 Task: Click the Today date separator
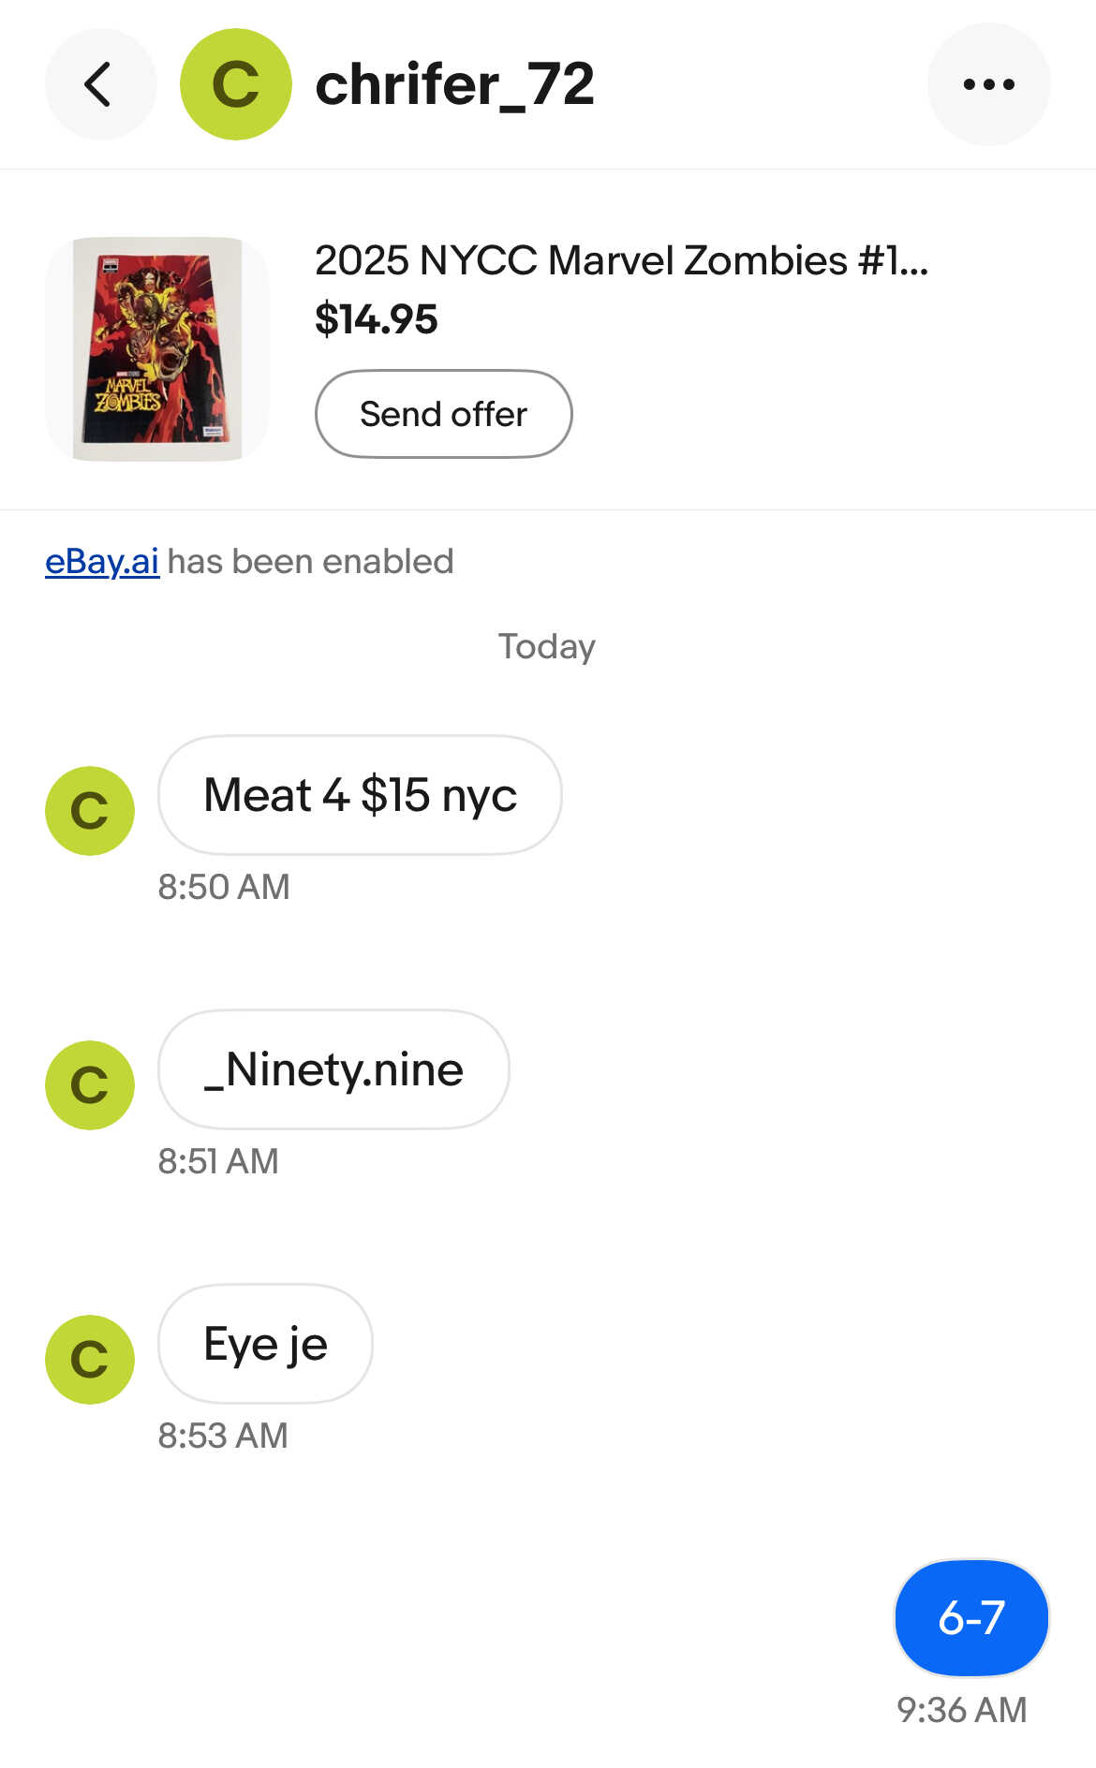[547, 647]
